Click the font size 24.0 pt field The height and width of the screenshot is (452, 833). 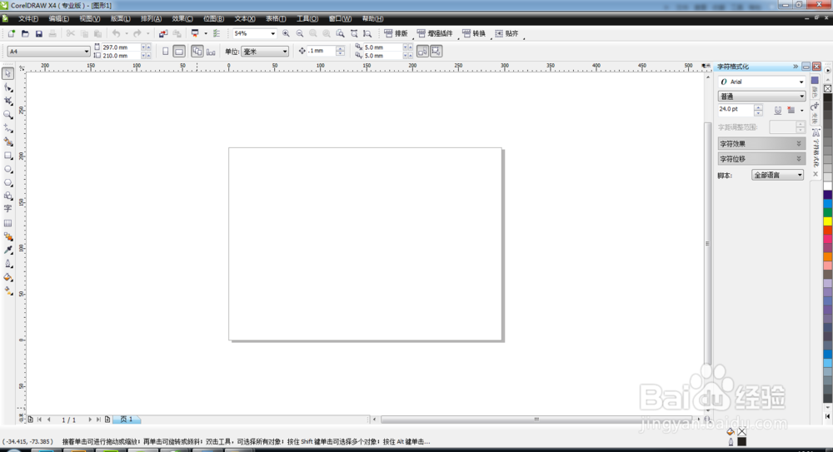tap(736, 109)
